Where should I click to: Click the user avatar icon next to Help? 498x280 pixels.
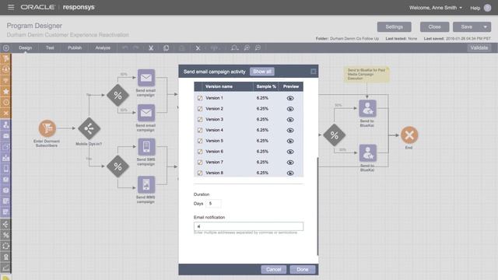(487, 8)
